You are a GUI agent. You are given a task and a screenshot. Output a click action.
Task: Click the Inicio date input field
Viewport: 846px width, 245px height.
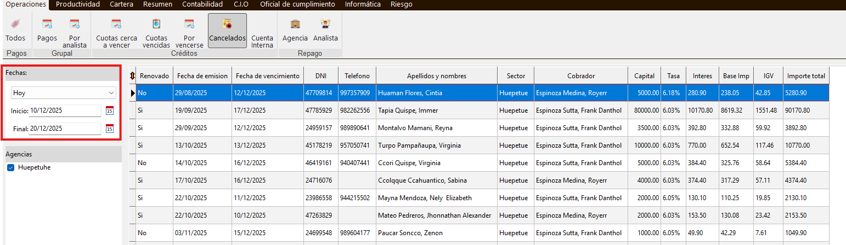pyautogui.click(x=64, y=110)
